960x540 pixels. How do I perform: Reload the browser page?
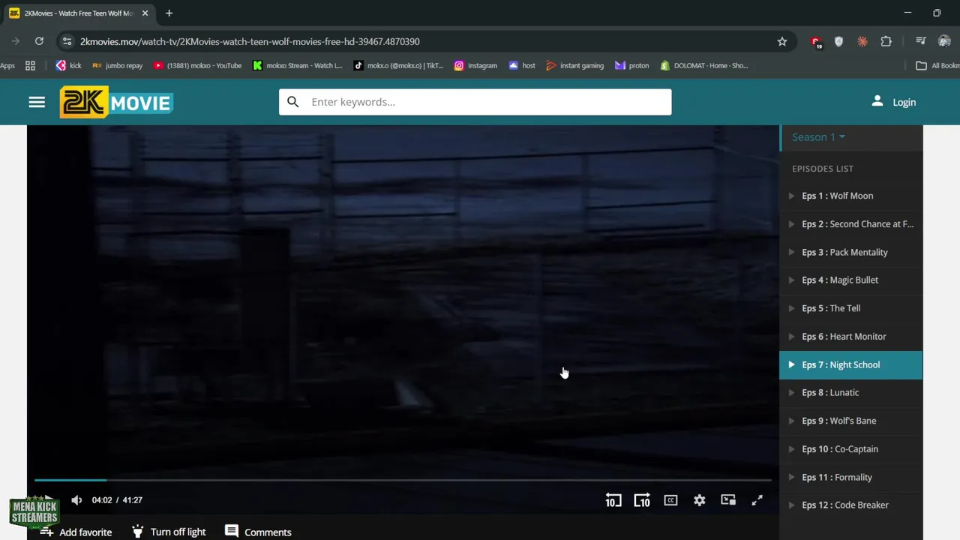(39, 41)
